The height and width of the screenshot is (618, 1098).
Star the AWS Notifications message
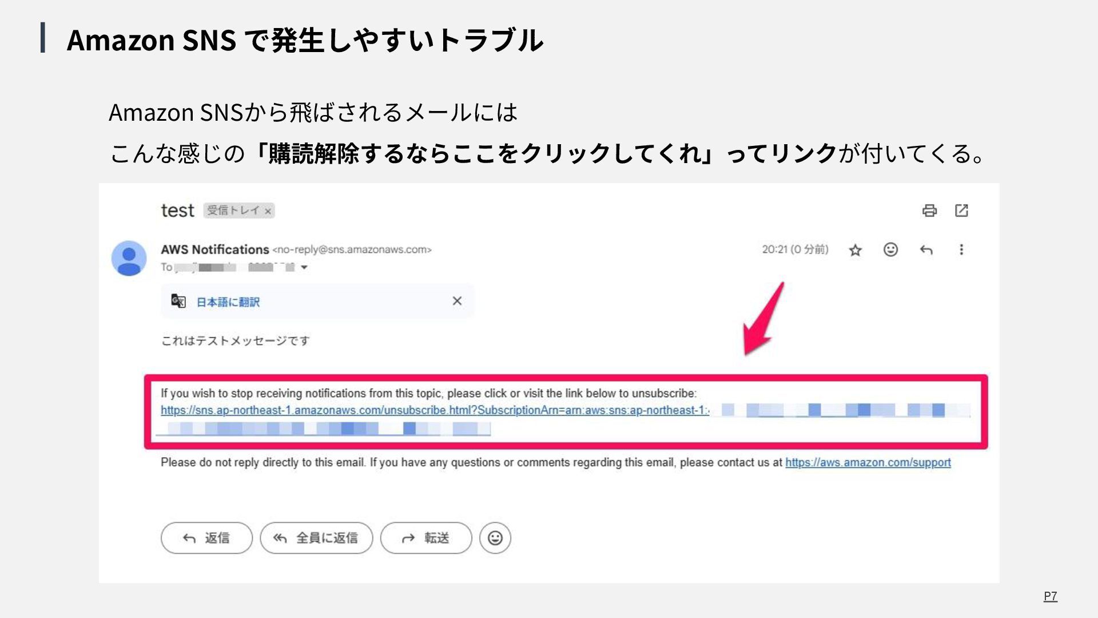(x=855, y=250)
